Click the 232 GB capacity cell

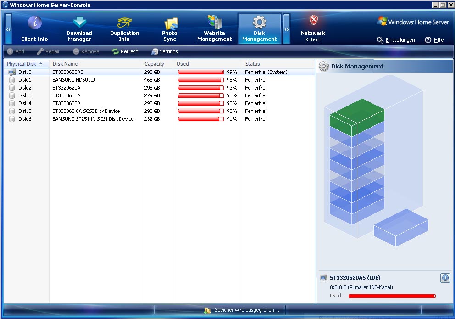click(152, 119)
